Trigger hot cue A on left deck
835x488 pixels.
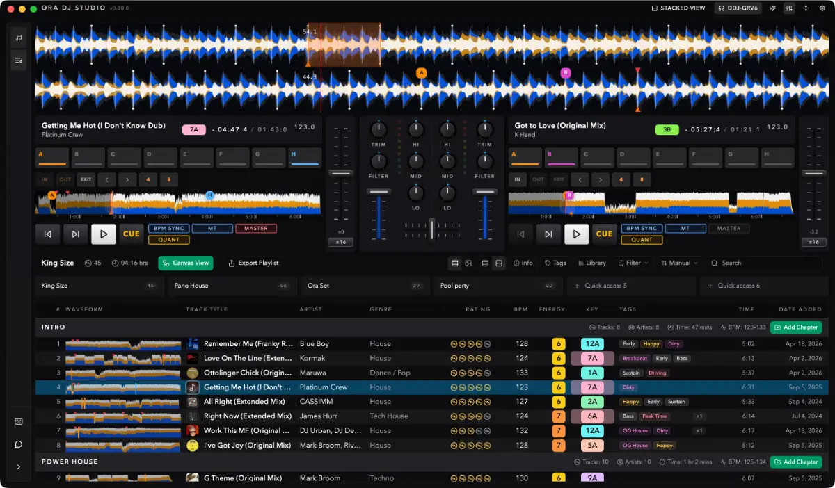52,158
